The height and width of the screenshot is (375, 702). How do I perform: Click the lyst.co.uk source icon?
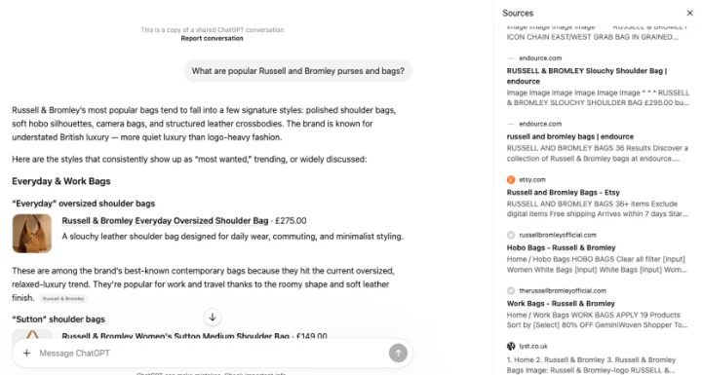[x=511, y=346]
